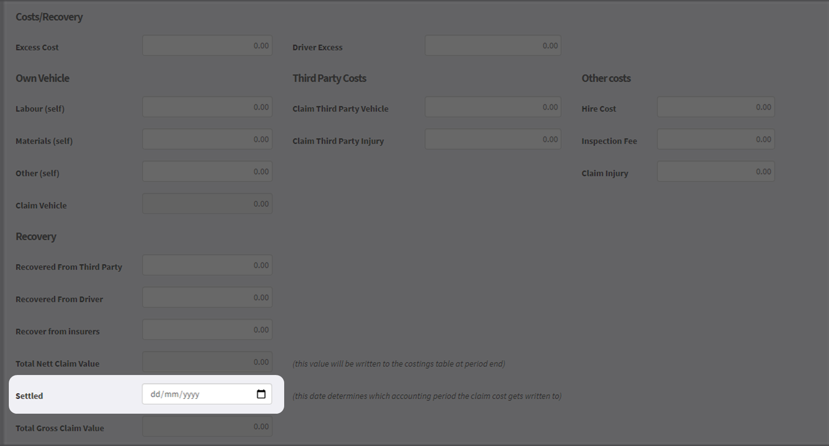This screenshot has height=446, width=829.
Task: Click the Third Party Costs heading
Action: [x=329, y=78]
